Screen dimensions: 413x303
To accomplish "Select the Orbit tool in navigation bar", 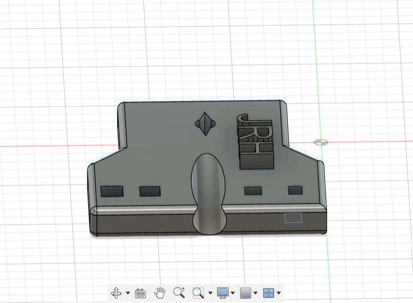I will click(116, 293).
